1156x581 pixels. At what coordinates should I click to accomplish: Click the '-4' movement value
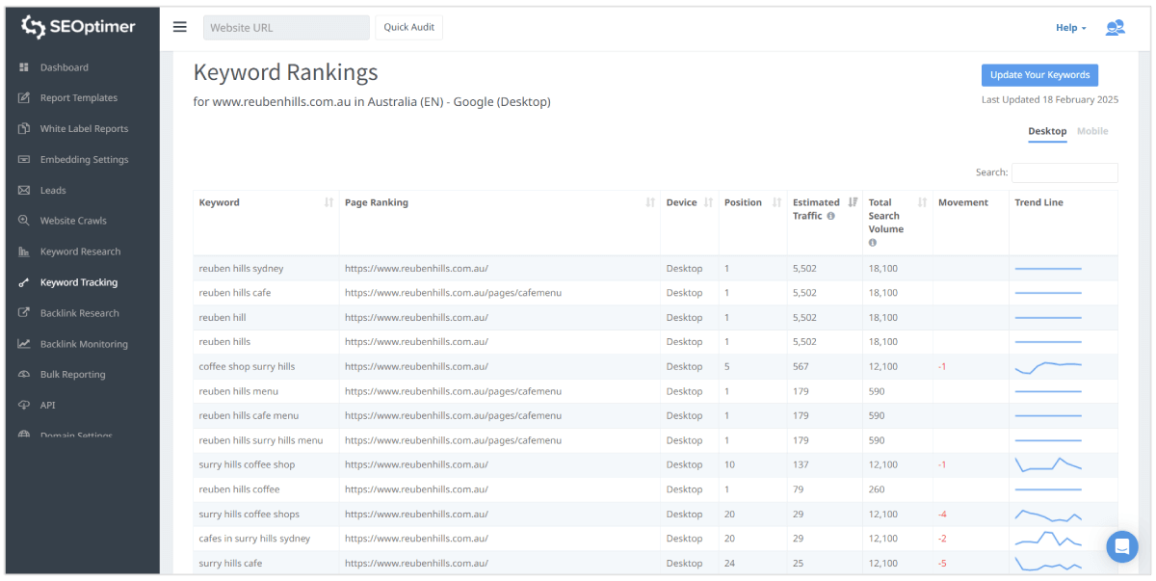[942, 514]
